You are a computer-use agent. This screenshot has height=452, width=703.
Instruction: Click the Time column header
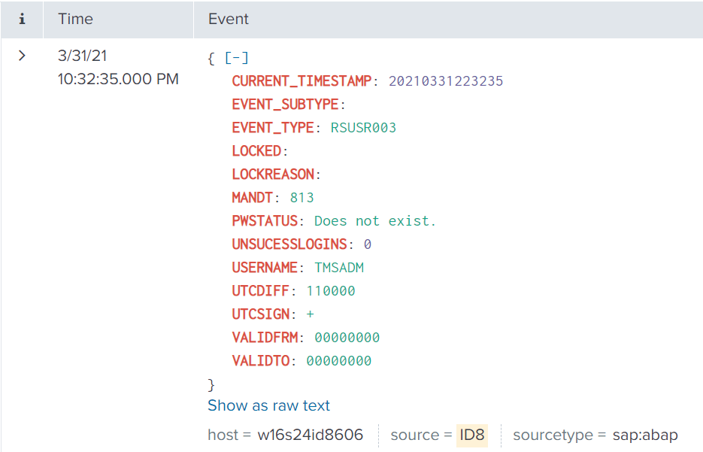click(x=75, y=19)
